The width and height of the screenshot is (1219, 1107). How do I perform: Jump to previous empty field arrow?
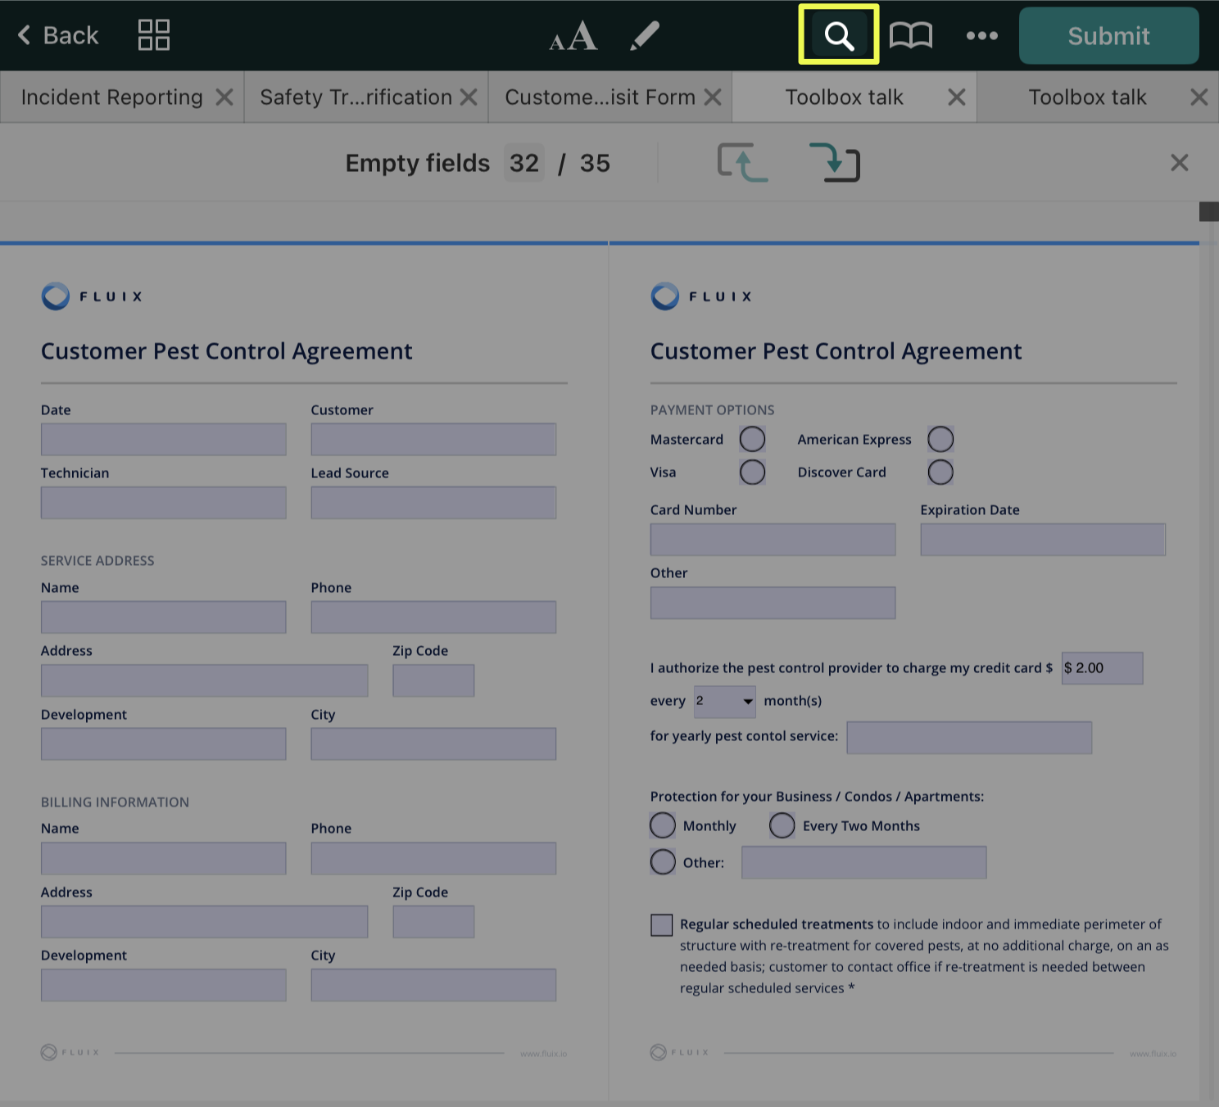[x=742, y=162]
